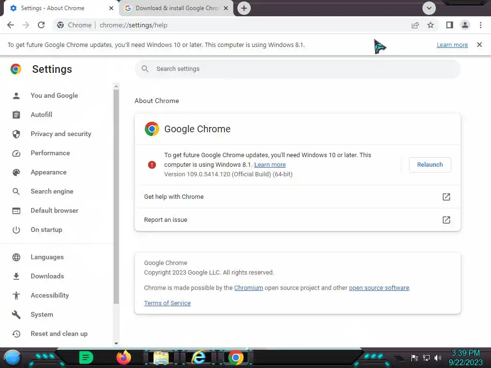The width and height of the screenshot is (491, 368).
Task: Open Search engine settings
Action: (x=52, y=191)
